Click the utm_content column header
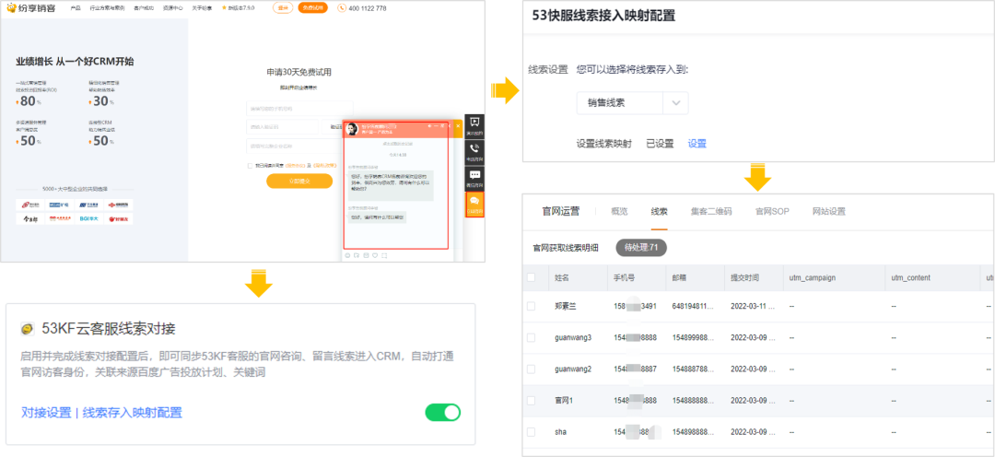The height and width of the screenshot is (457, 995). tap(910, 278)
